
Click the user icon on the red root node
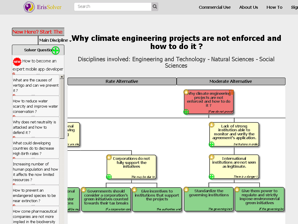(186, 92)
